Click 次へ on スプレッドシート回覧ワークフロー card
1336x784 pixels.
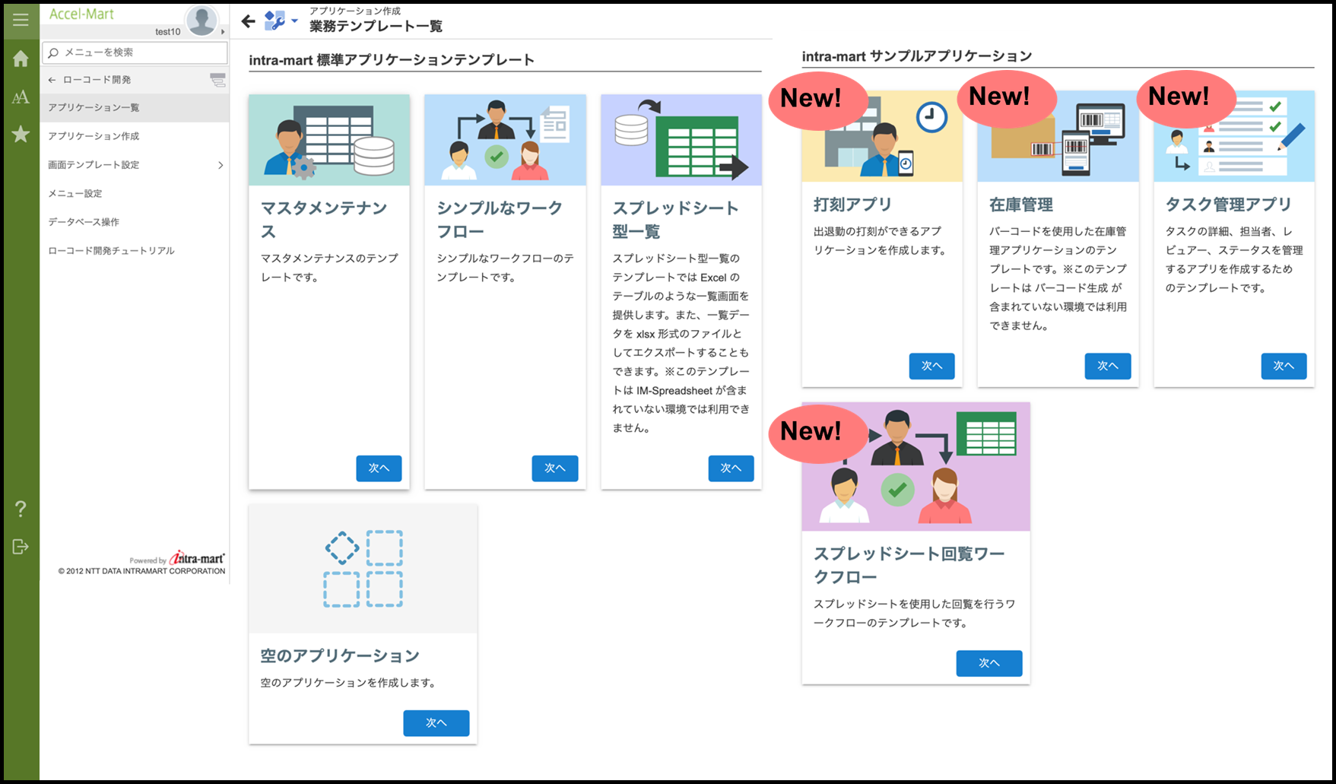point(989,663)
